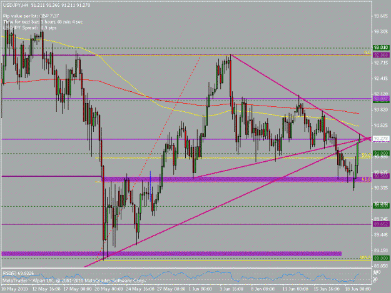The height and width of the screenshot is (293, 391).
Task: Click the '15 Jun 16:00' time label
Action: tap(327, 289)
